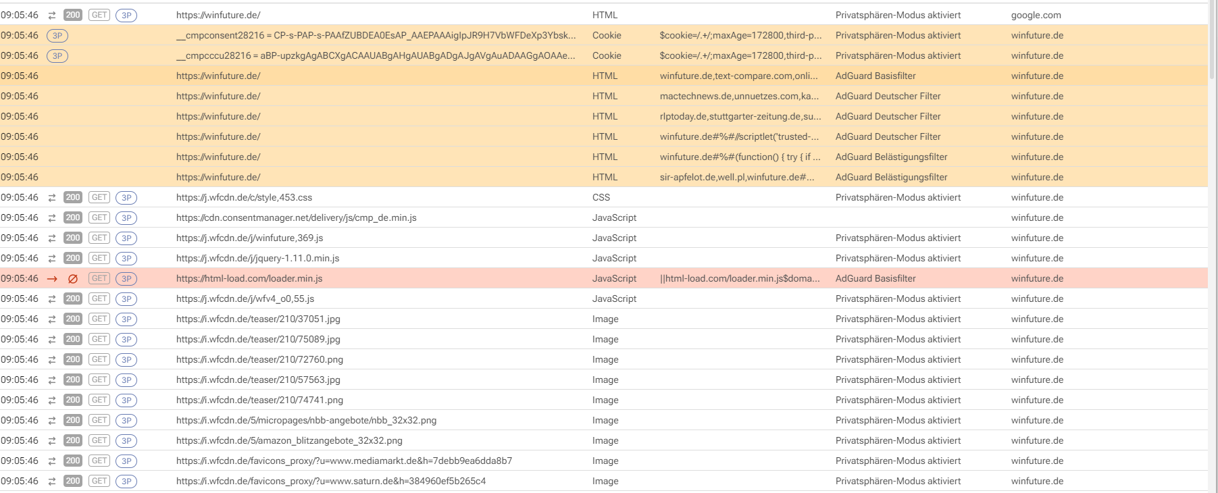Click the transfer arrows icon in the 57563.jpg row

pos(52,380)
